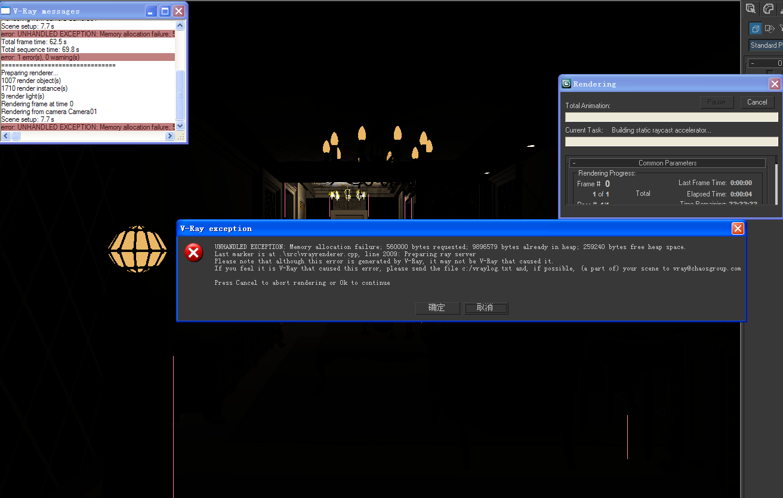Click the Rendering window app icon
This screenshot has width=783, height=498.
tap(567, 84)
